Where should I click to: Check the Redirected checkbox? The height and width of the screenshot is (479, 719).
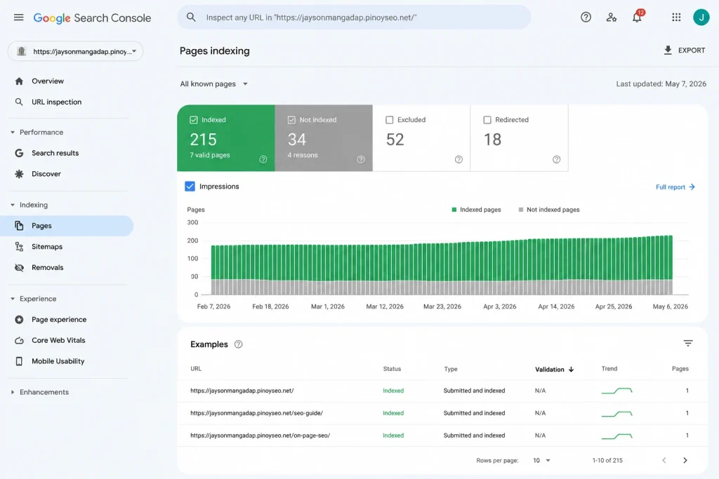coord(487,120)
